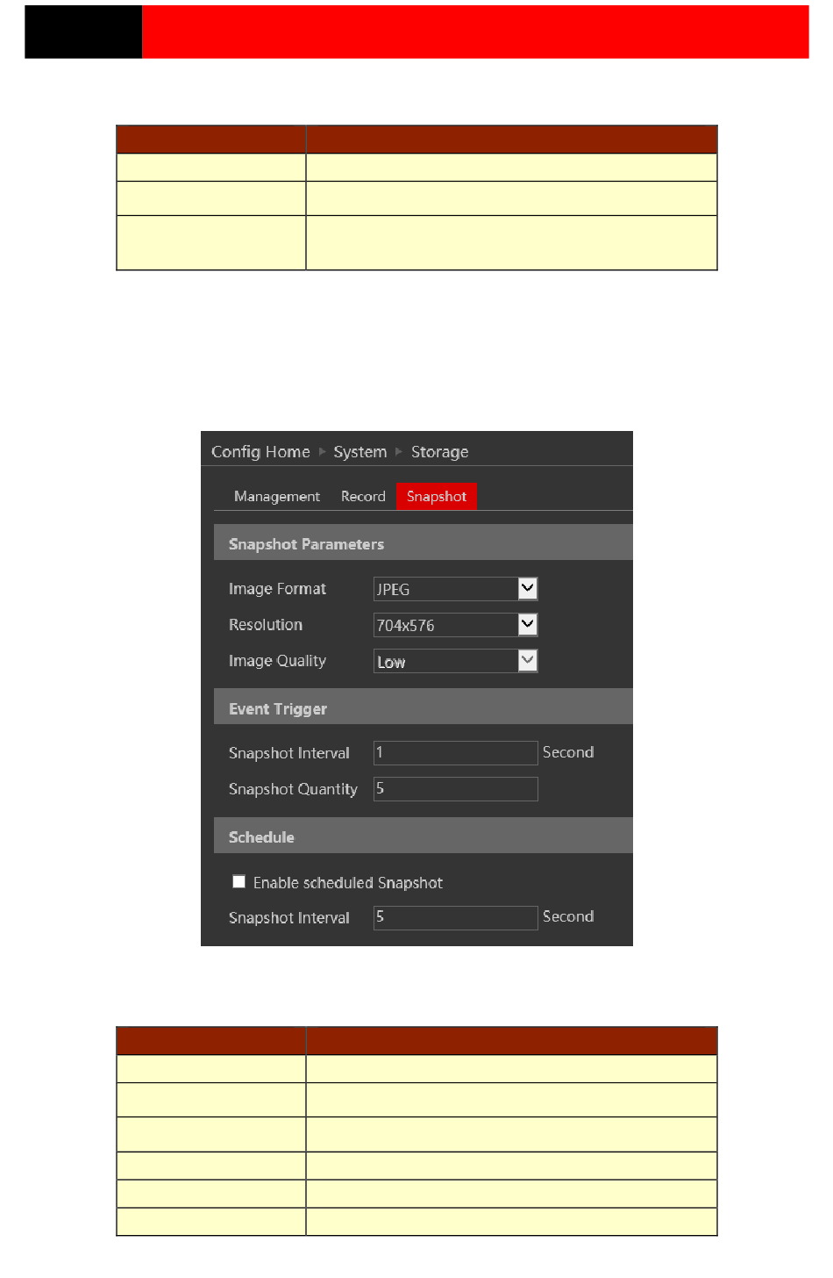Click the 'Enable scheduled Snapshot' label text
Screen dimensions: 833x1278
click(x=347, y=883)
